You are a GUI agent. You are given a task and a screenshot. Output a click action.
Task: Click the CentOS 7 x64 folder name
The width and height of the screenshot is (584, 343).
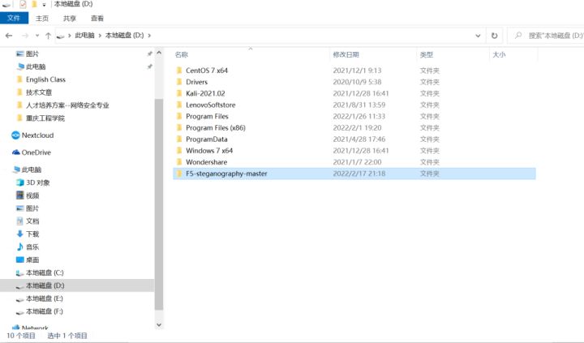tap(207, 71)
